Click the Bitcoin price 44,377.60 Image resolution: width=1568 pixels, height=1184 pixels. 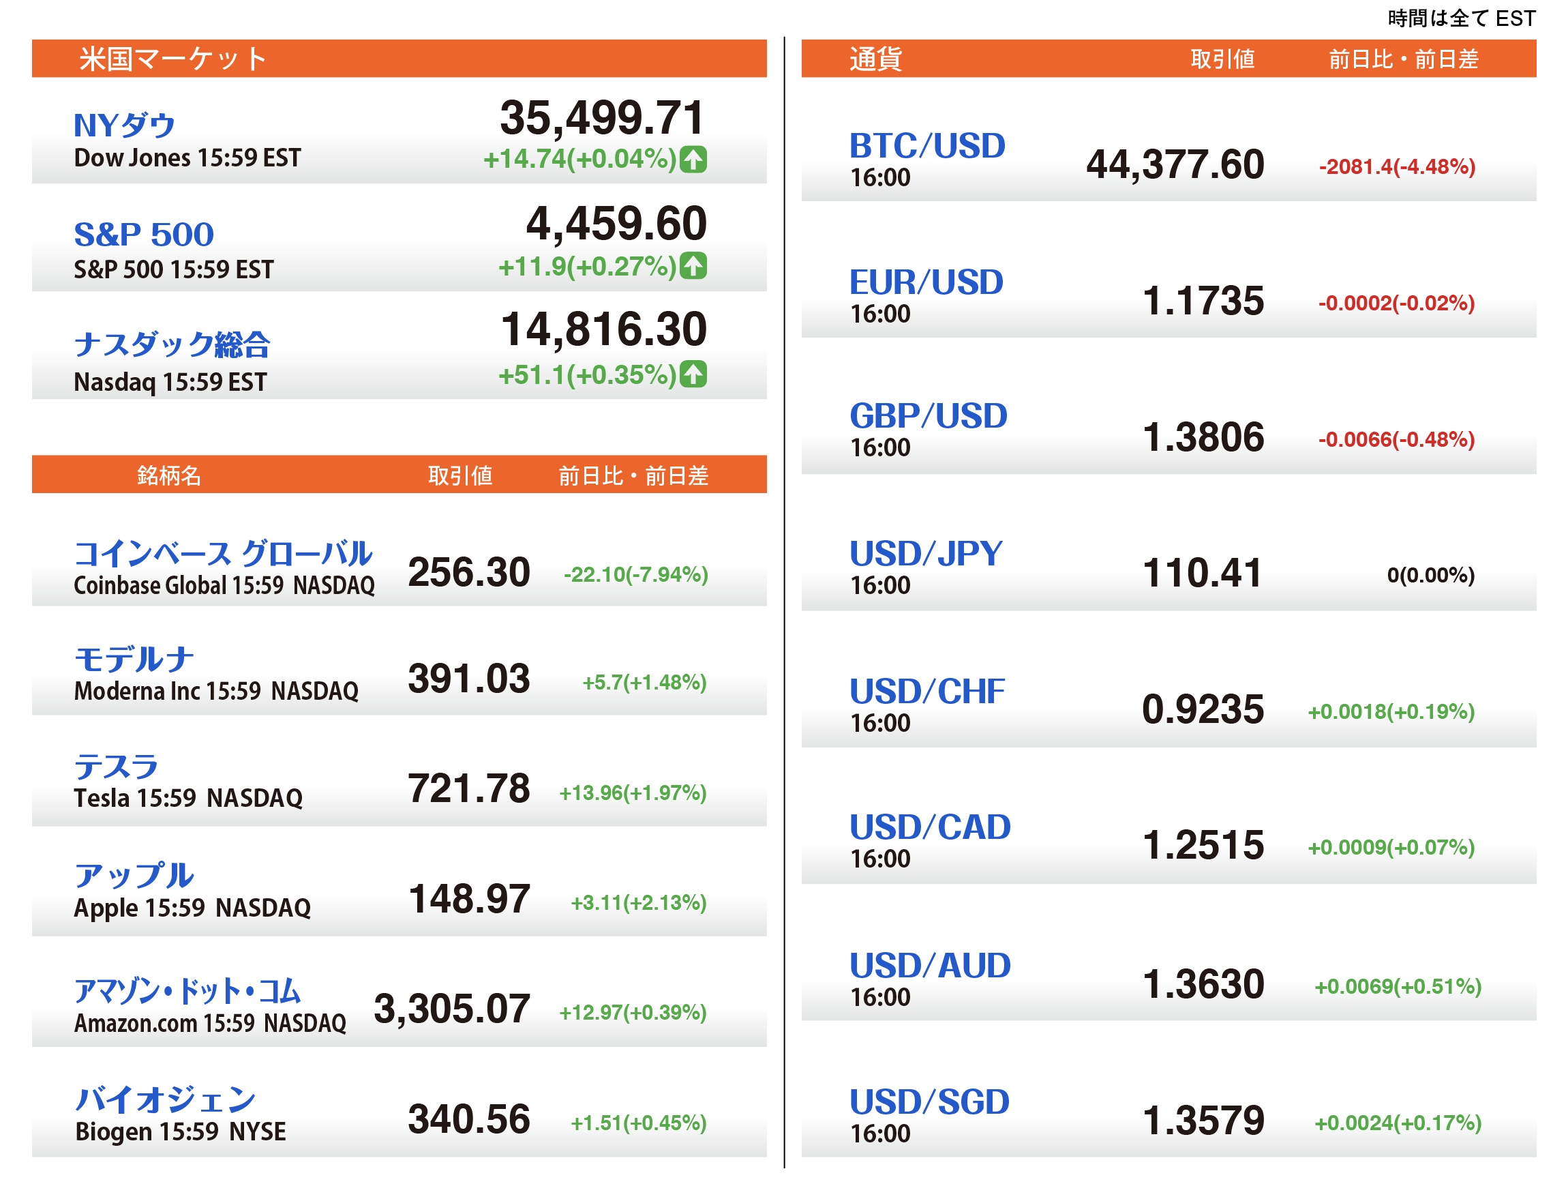pyautogui.click(x=1175, y=164)
